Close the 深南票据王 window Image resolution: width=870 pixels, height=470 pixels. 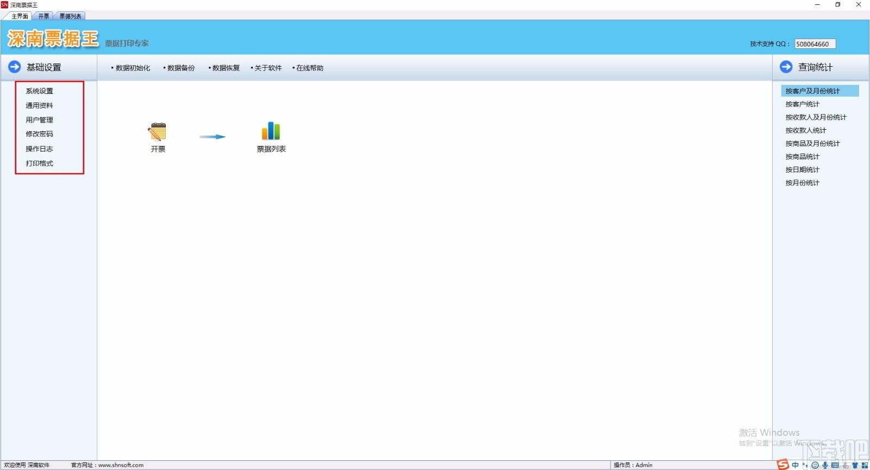click(859, 5)
